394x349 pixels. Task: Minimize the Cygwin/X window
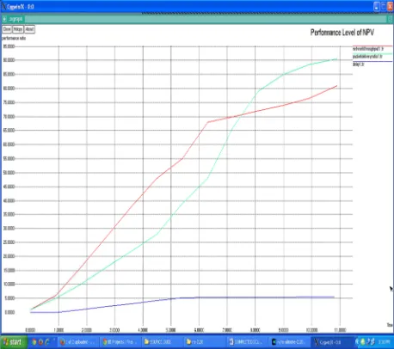tap(377, 7)
